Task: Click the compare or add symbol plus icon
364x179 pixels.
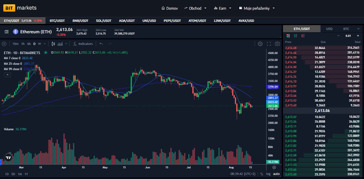Action: 4,44
